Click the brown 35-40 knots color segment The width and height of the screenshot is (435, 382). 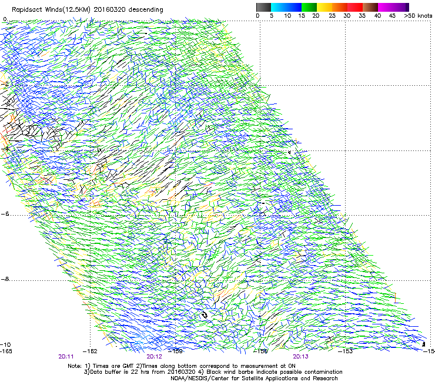pos(370,7)
